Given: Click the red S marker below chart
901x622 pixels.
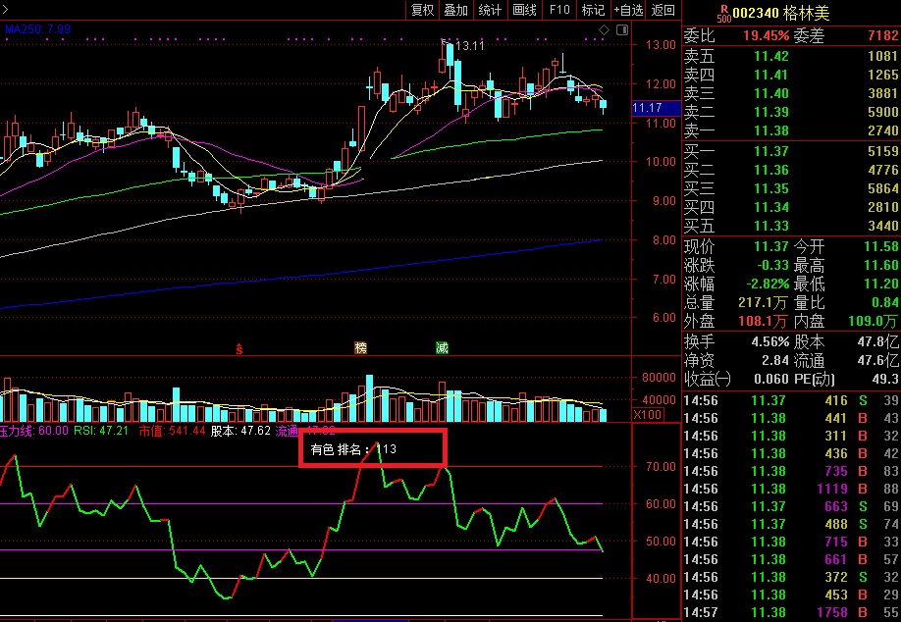Looking at the screenshot, I should pyautogui.click(x=239, y=348).
